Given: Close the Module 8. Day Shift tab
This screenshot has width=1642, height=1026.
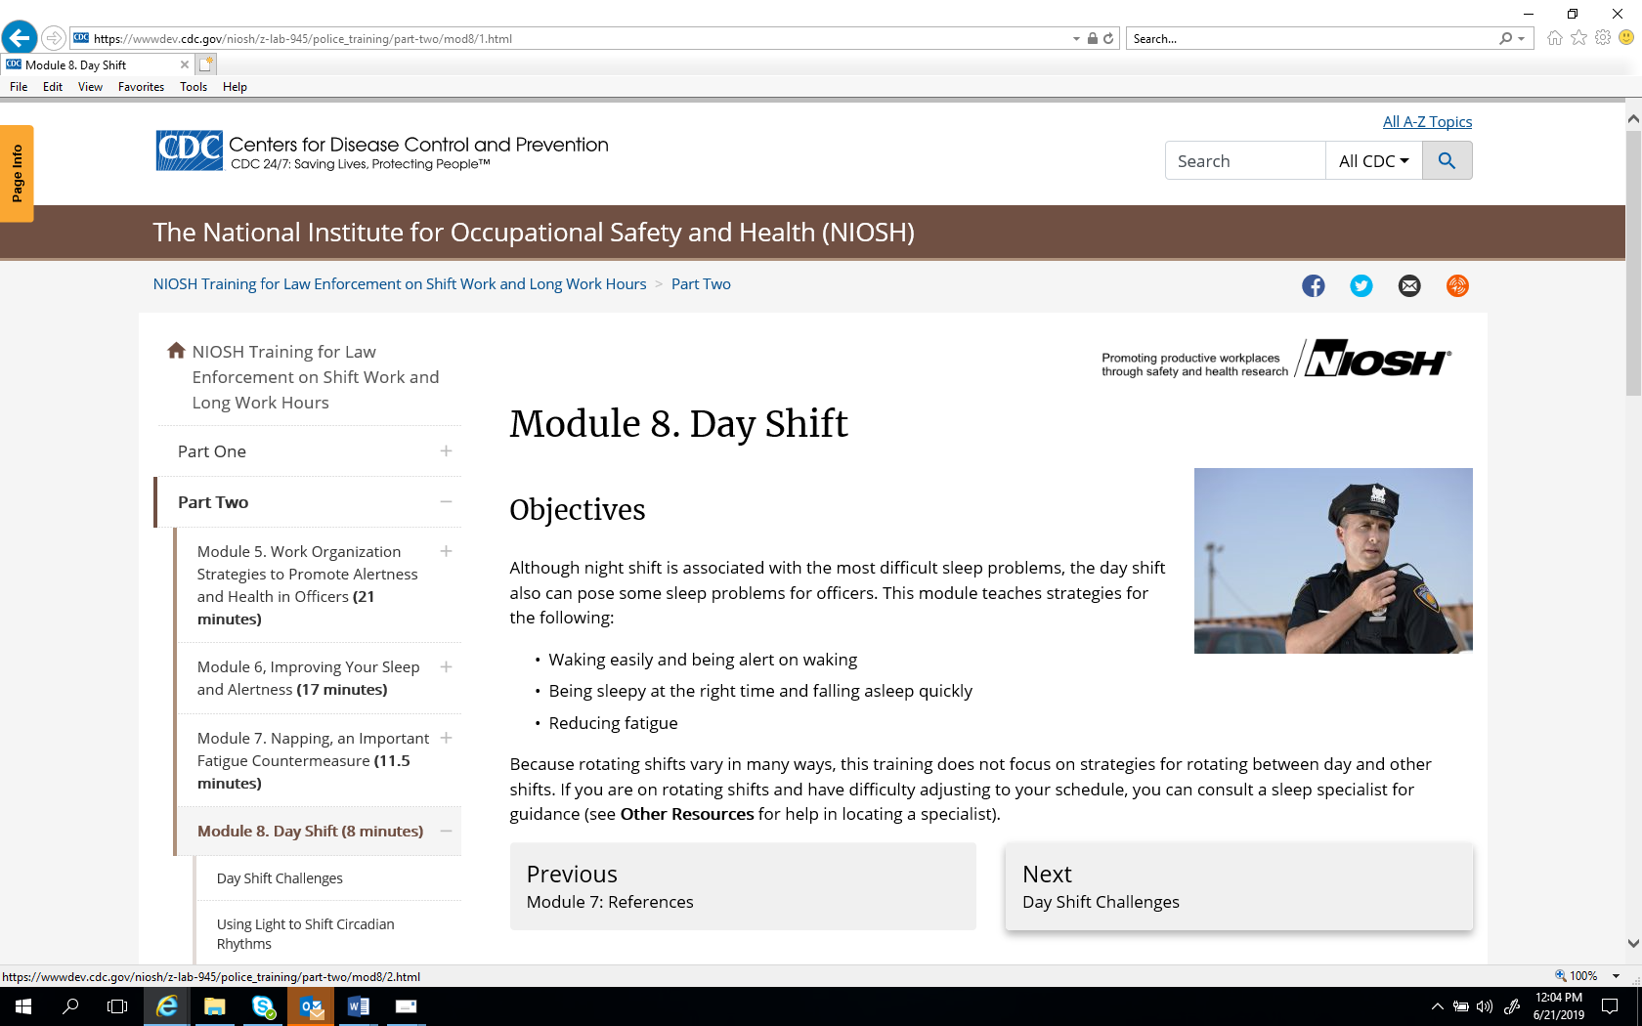Looking at the screenshot, I should [185, 64].
